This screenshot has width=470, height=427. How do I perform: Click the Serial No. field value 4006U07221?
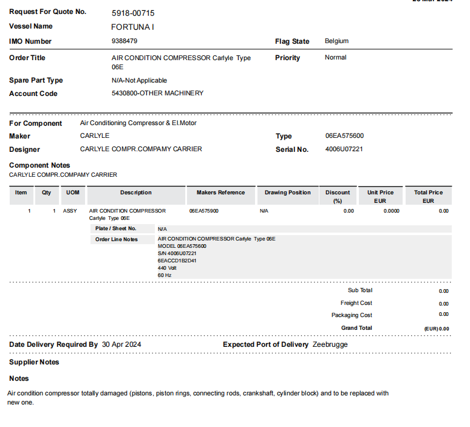click(344, 149)
